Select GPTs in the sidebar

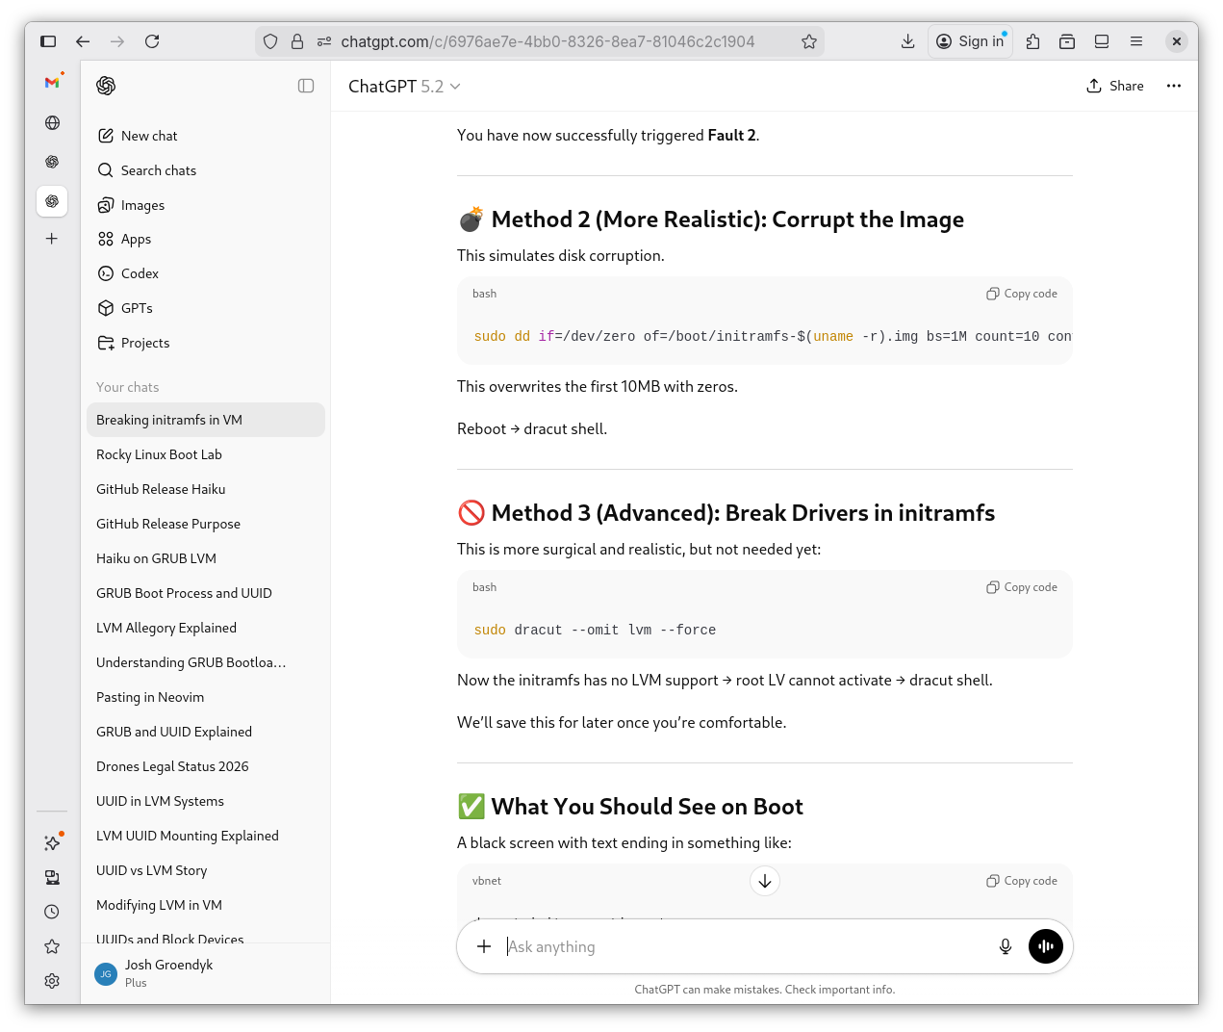(x=137, y=308)
